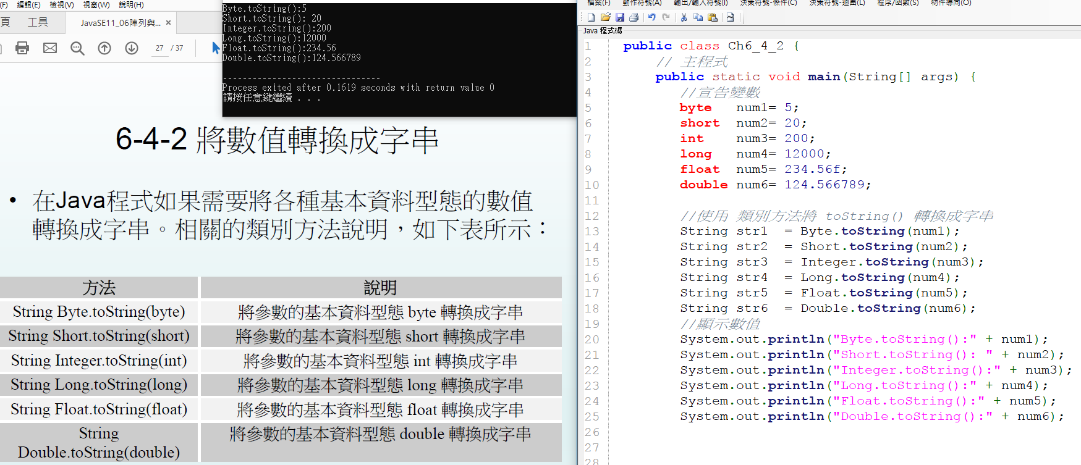Click the page number field showing 27
Viewport: 1081px width, 465px height.
tap(159, 48)
